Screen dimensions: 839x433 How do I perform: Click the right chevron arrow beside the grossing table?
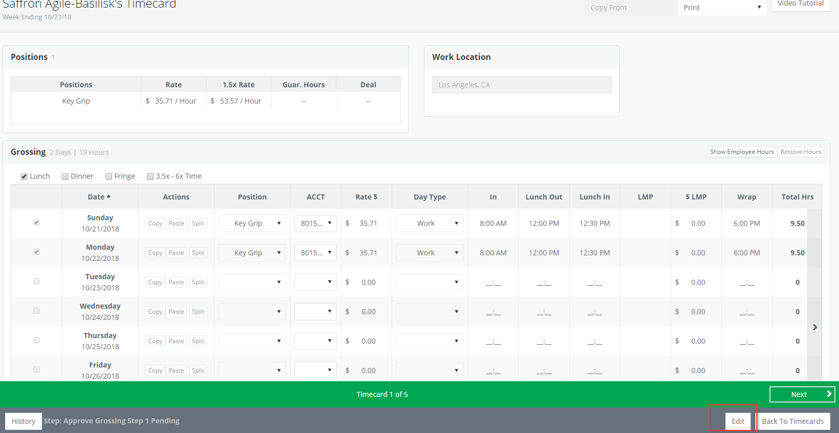[x=815, y=327]
